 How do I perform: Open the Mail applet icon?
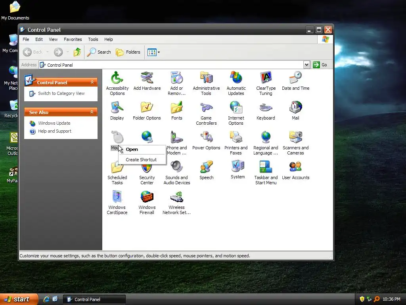click(x=295, y=110)
